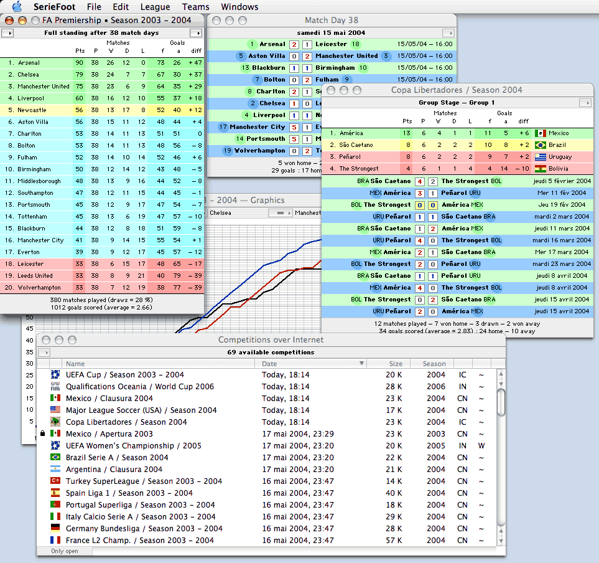Click the match dated jeudi 5 février 2004
Screen dimensions: 599x563
[458, 181]
